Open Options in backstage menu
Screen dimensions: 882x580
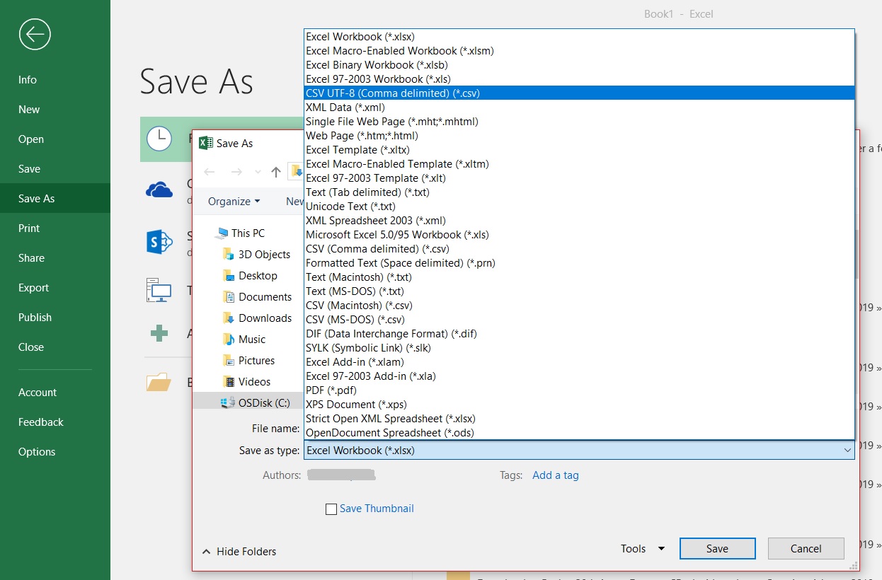[x=55, y=452]
